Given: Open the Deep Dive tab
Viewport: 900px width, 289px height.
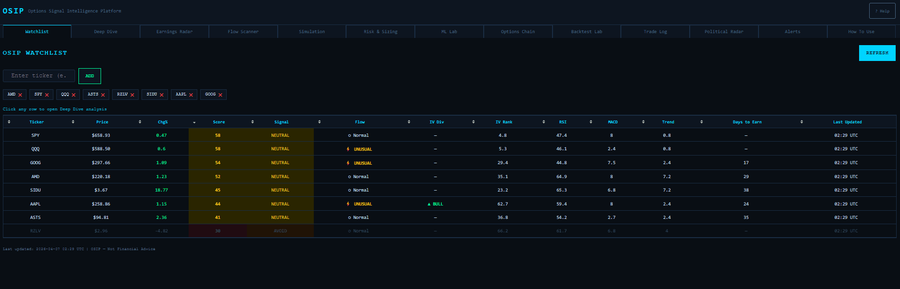Looking at the screenshot, I should tap(106, 32).
